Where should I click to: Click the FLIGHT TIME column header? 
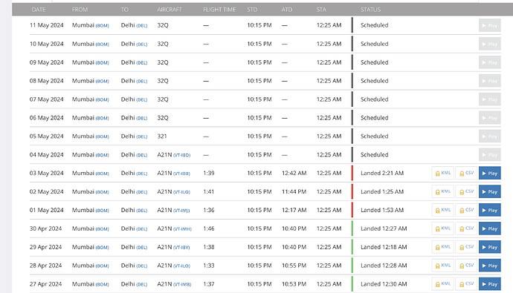219,10
